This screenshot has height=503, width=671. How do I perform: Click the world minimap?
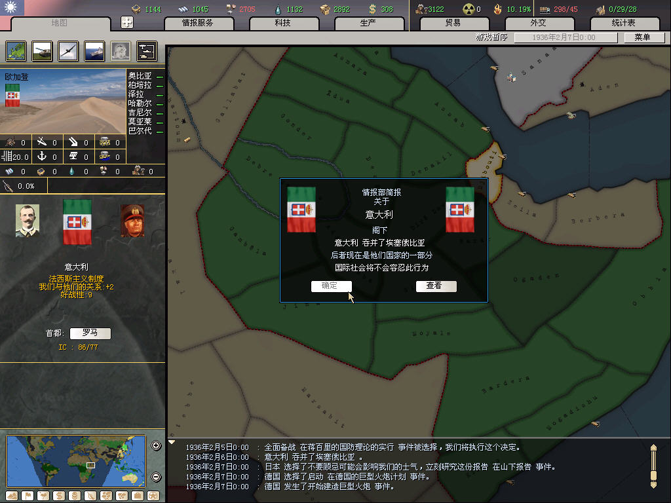(x=76, y=461)
